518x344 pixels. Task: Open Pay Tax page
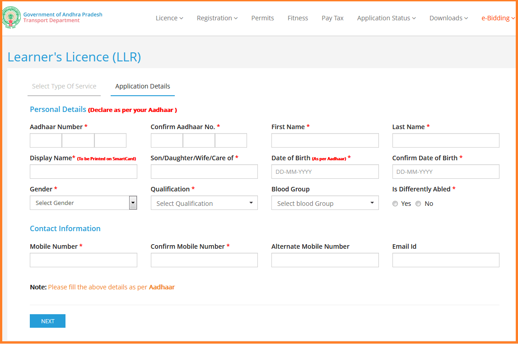click(332, 18)
